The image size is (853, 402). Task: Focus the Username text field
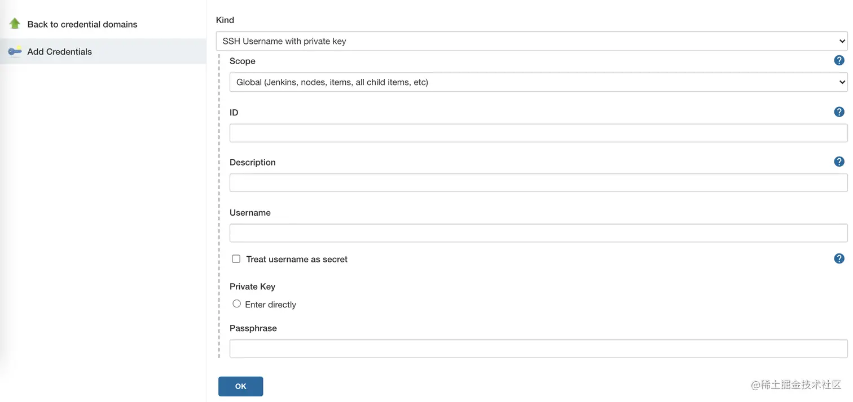(x=538, y=233)
